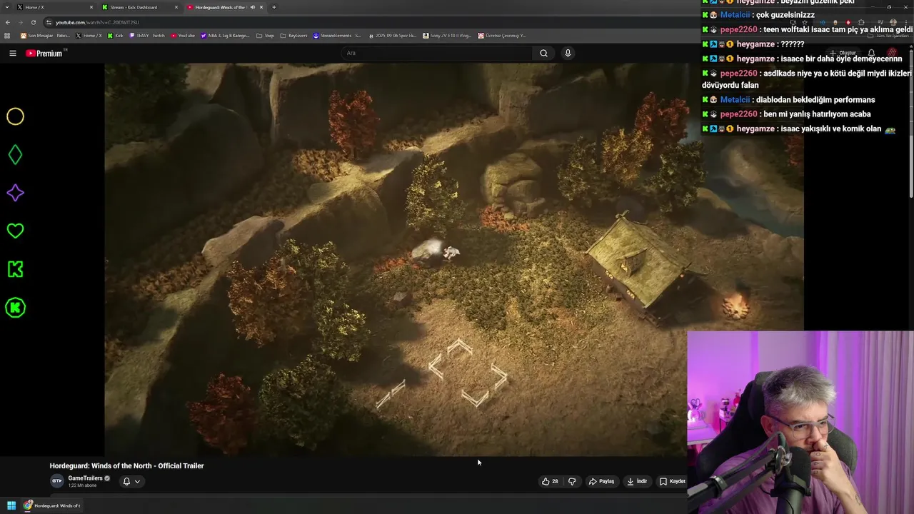This screenshot has width=914, height=514.
Task: Save the video with Kaydet button
Action: (x=673, y=481)
